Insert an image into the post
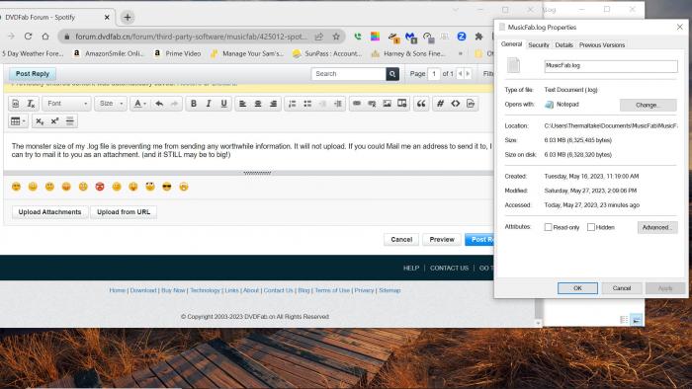692x389 pixels. pos(388,104)
